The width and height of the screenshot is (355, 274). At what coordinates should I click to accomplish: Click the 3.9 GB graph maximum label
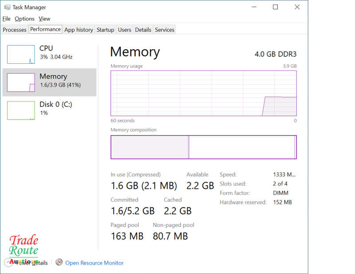click(x=290, y=66)
